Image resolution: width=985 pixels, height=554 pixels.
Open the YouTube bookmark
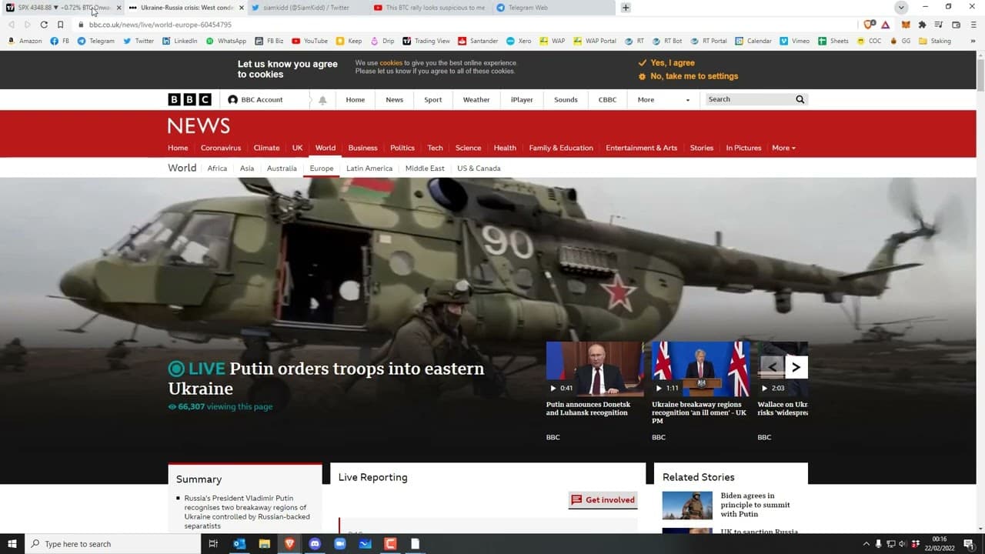[x=310, y=41]
